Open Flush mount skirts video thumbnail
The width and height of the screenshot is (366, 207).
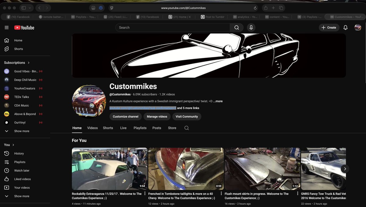tap(262, 169)
